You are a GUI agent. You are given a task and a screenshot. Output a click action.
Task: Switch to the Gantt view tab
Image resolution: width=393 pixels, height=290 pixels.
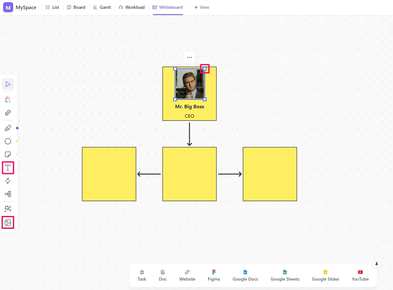(x=102, y=7)
